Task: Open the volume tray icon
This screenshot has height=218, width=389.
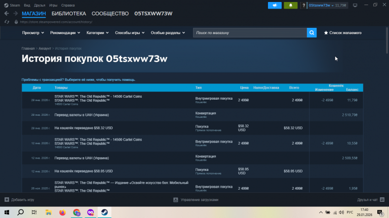Action: [341, 212]
